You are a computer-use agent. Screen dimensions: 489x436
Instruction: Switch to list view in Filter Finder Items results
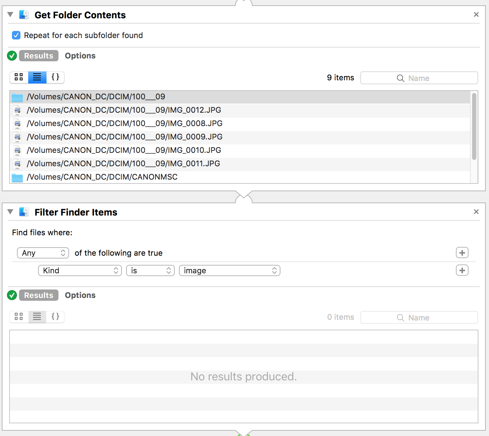tap(37, 317)
